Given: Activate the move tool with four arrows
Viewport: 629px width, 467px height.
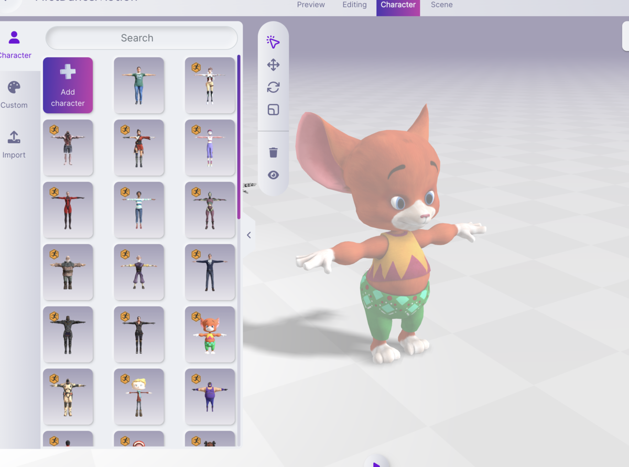Looking at the screenshot, I should click(x=273, y=65).
